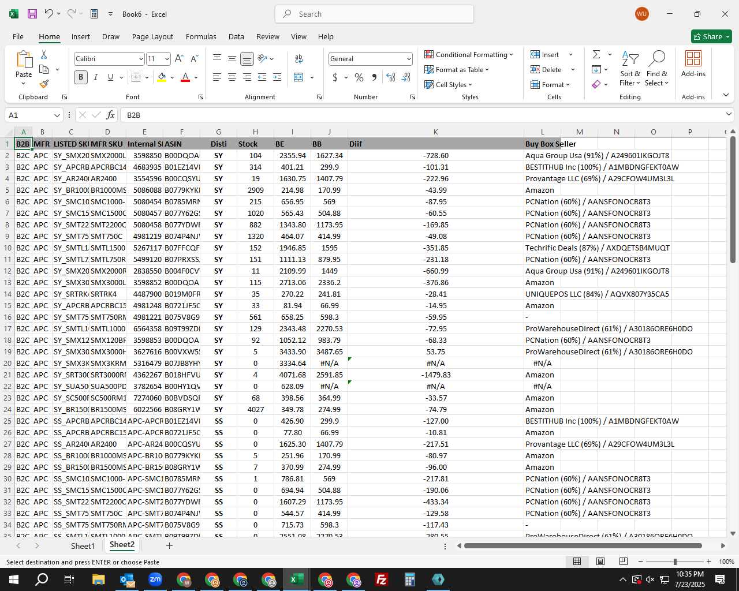Decrease indent in Alignment group
739x591 pixels.
point(262,77)
